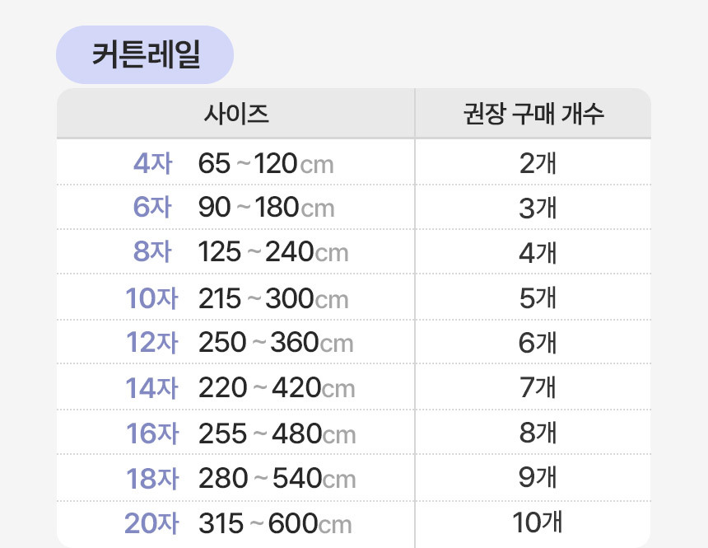Click the 8자 size label
The height and width of the screenshot is (548, 708).
(x=152, y=252)
